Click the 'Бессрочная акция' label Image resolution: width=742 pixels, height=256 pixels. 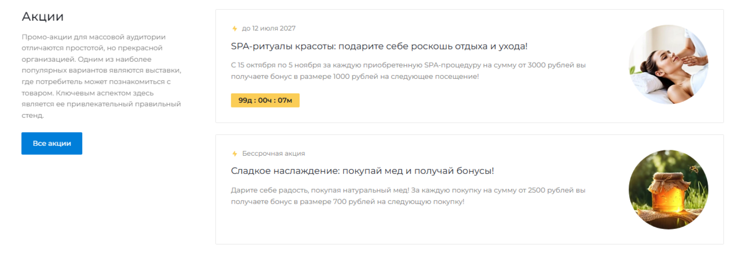(274, 154)
